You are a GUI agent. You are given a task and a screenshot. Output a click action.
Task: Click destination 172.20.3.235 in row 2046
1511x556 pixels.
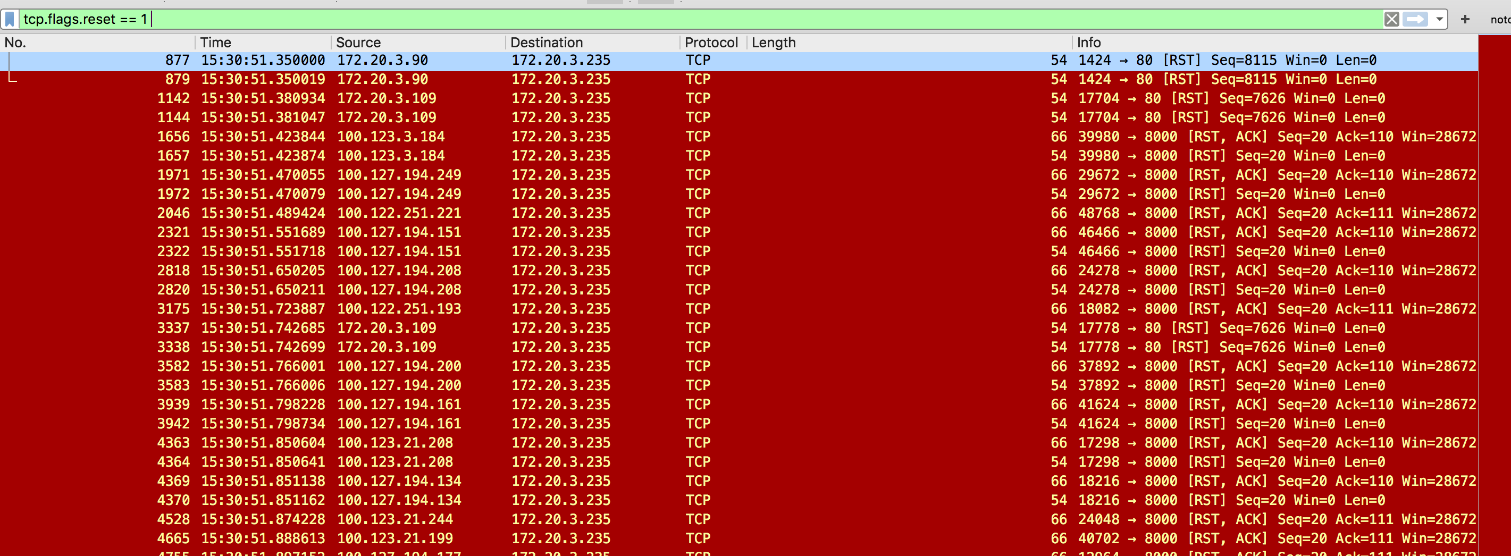tap(561, 214)
